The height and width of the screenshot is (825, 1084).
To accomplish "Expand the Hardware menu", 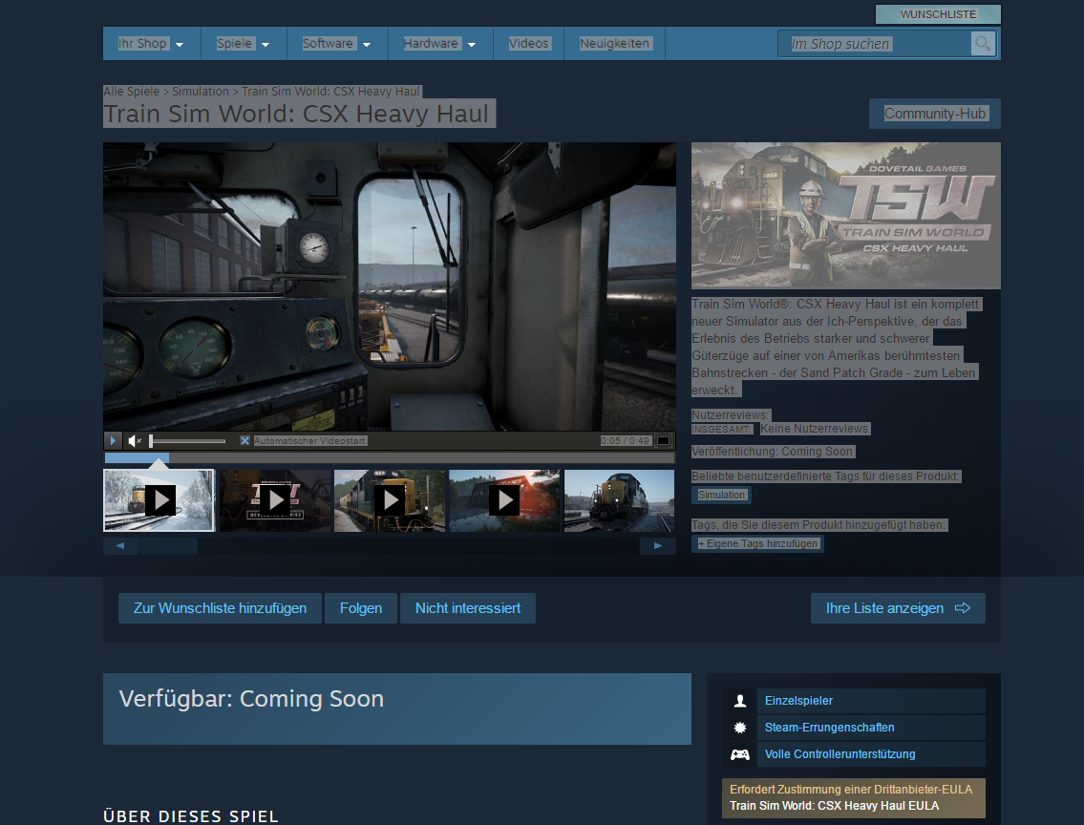I will tap(439, 44).
